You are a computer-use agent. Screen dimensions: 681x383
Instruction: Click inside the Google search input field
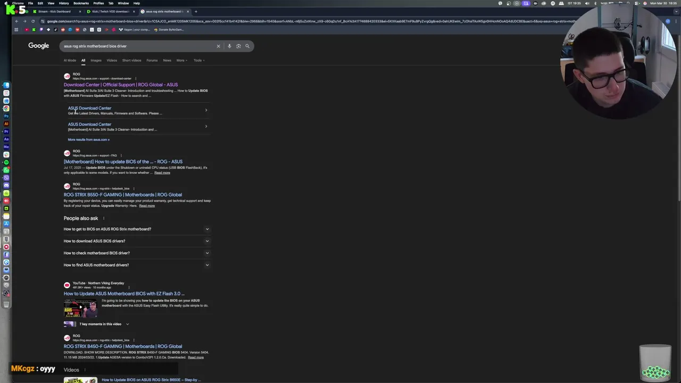(138, 46)
